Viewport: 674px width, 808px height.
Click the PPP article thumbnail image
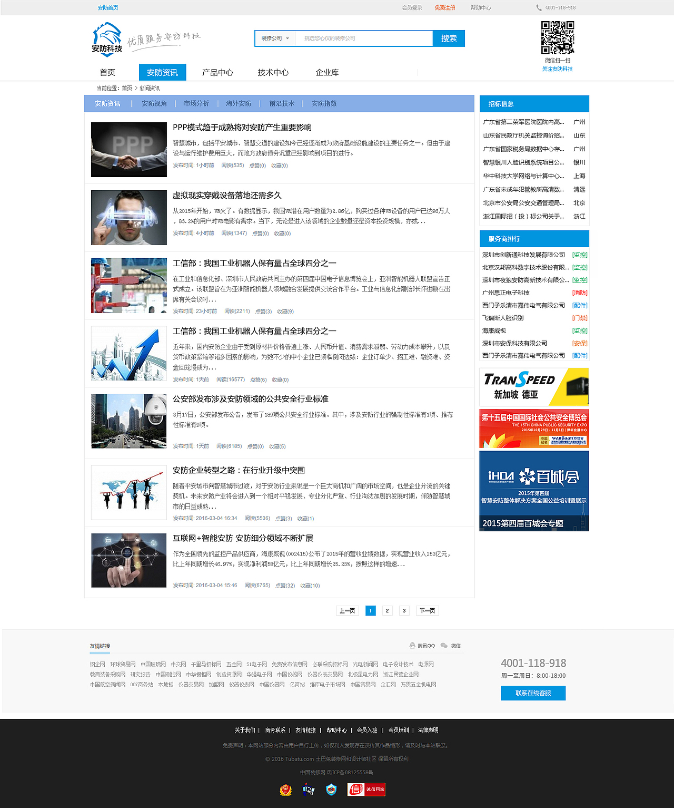coord(128,149)
